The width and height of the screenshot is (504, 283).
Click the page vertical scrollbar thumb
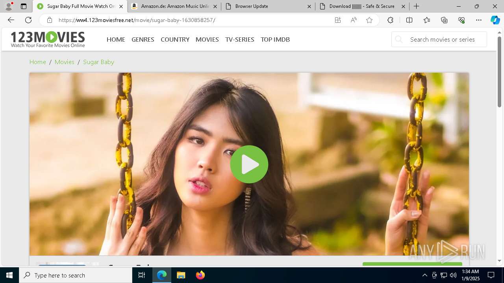[499, 72]
